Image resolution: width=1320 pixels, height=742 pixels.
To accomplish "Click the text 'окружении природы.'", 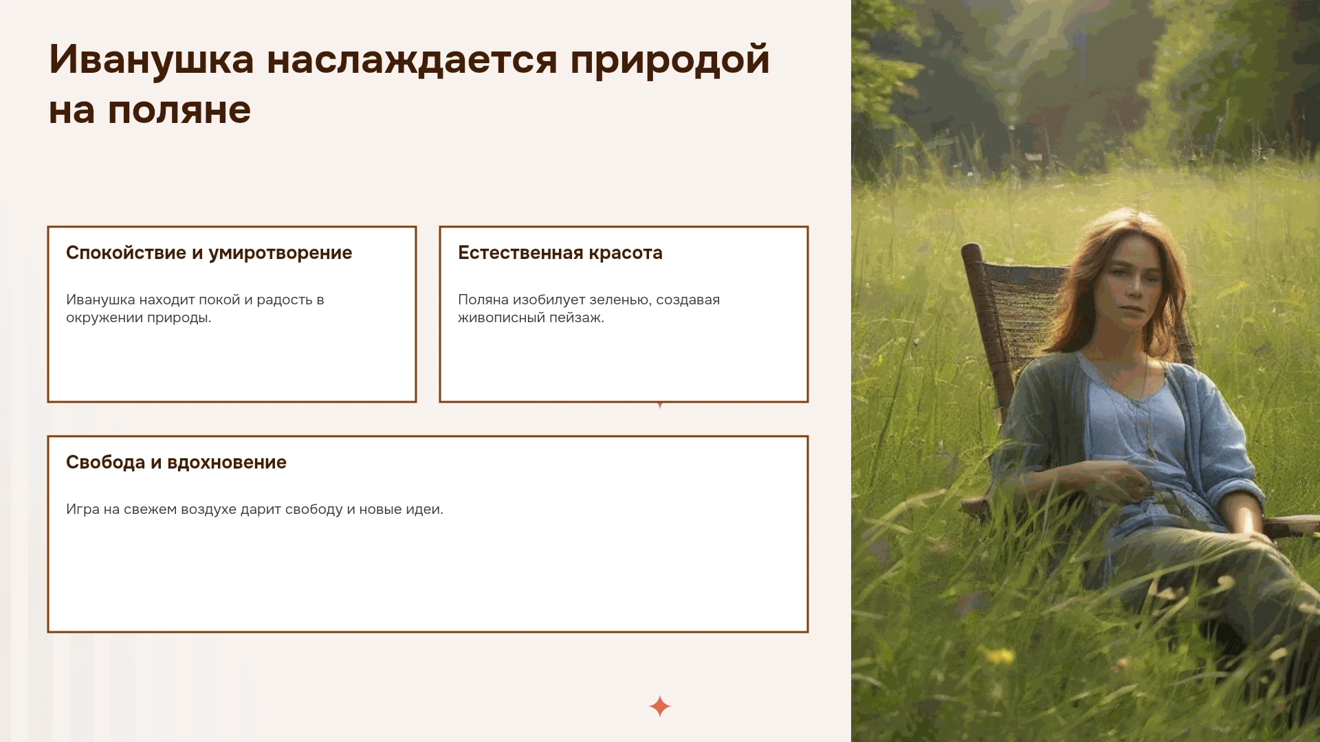I will 139,317.
